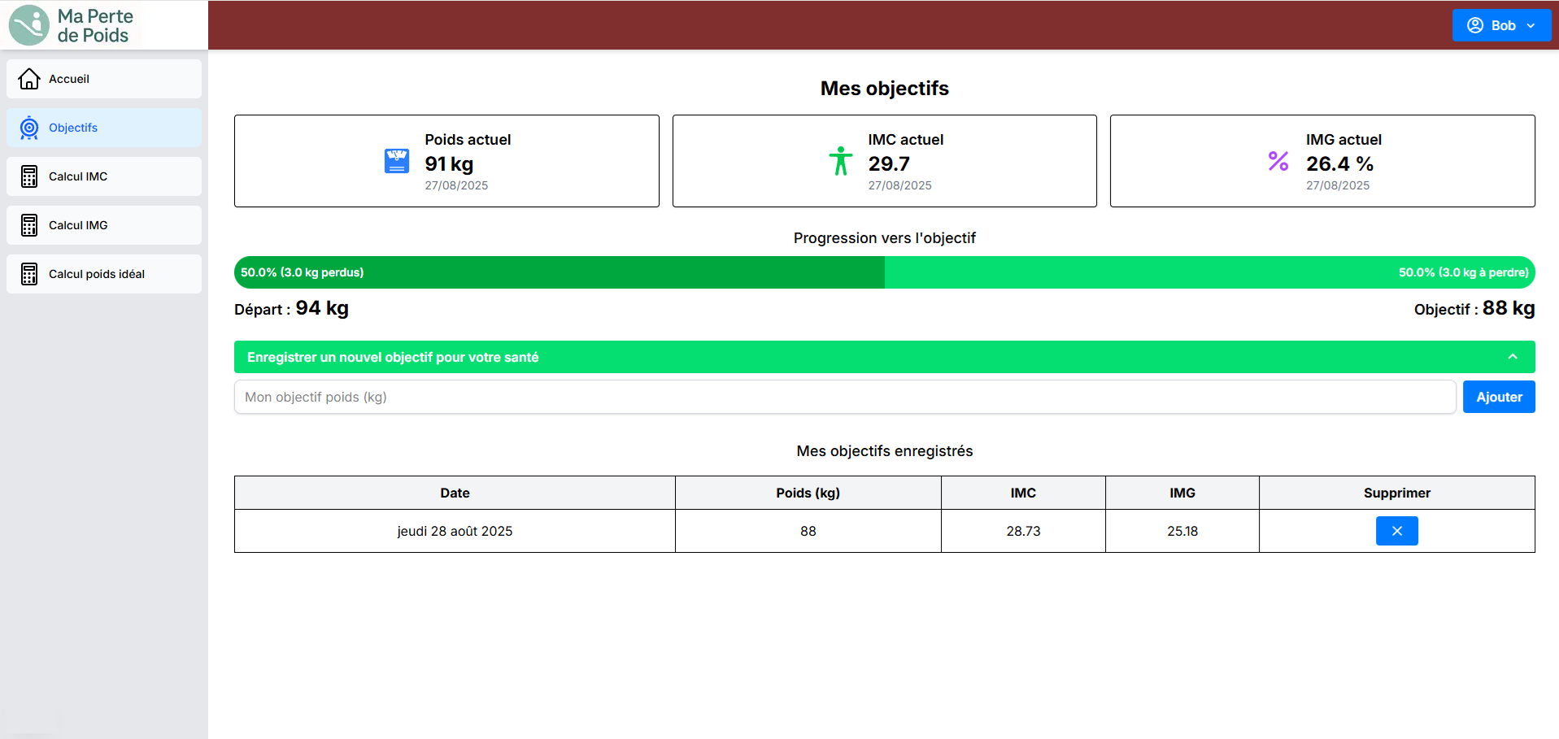1559x739 pixels.
Task: Click the calculator icon beside Calcul IMG
Action: click(29, 225)
